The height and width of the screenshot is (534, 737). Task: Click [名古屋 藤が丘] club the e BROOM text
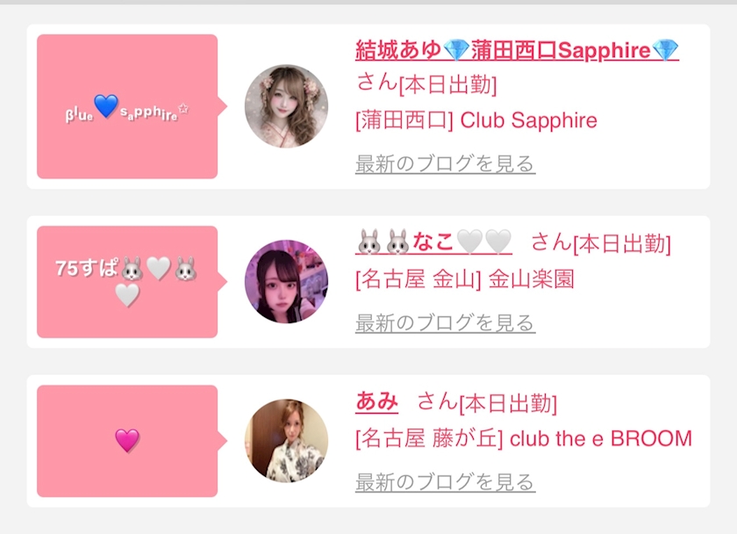tap(524, 438)
